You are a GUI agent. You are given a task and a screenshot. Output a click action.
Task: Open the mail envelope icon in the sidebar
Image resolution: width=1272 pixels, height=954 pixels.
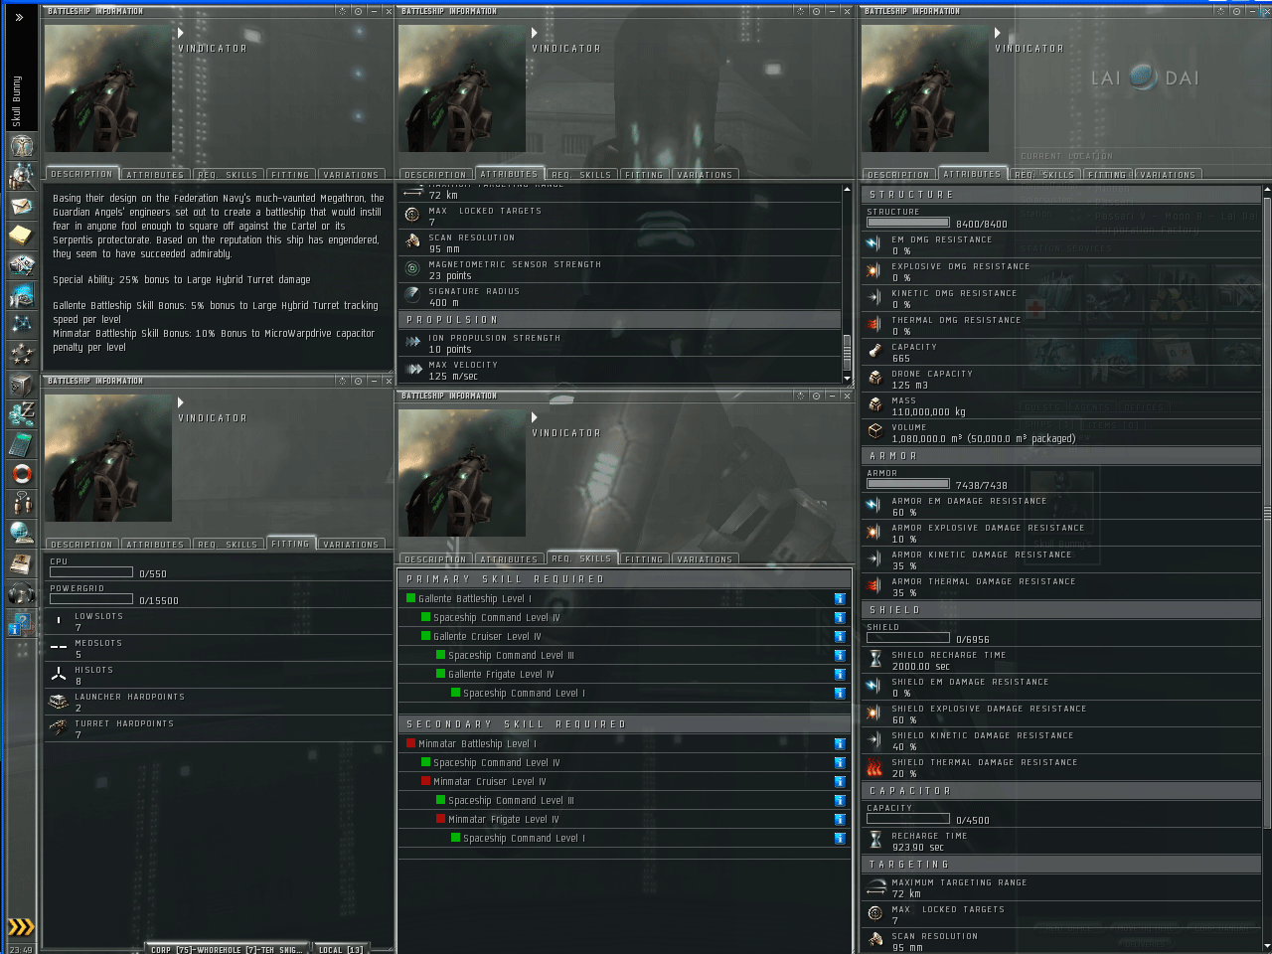pos(21,206)
